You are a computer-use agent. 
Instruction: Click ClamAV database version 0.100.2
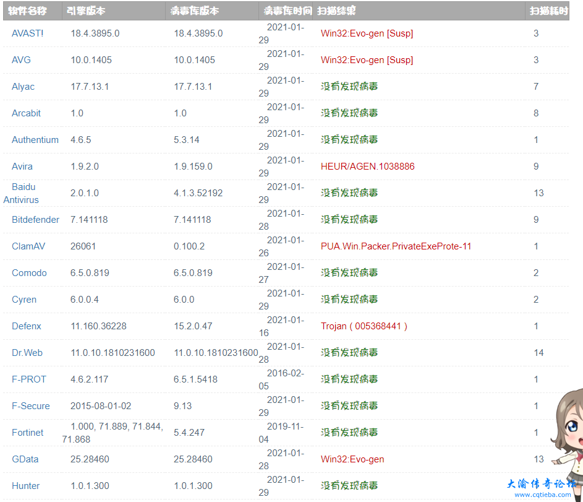[x=189, y=246]
